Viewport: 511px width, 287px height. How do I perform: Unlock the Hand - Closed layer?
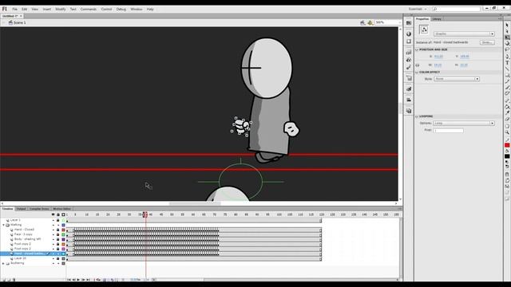(58, 230)
